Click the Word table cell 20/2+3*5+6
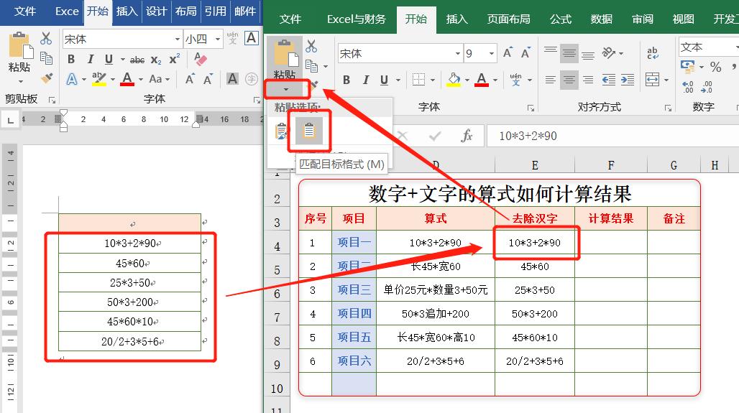Image resolution: width=739 pixels, height=413 pixels. pyautogui.click(x=130, y=341)
